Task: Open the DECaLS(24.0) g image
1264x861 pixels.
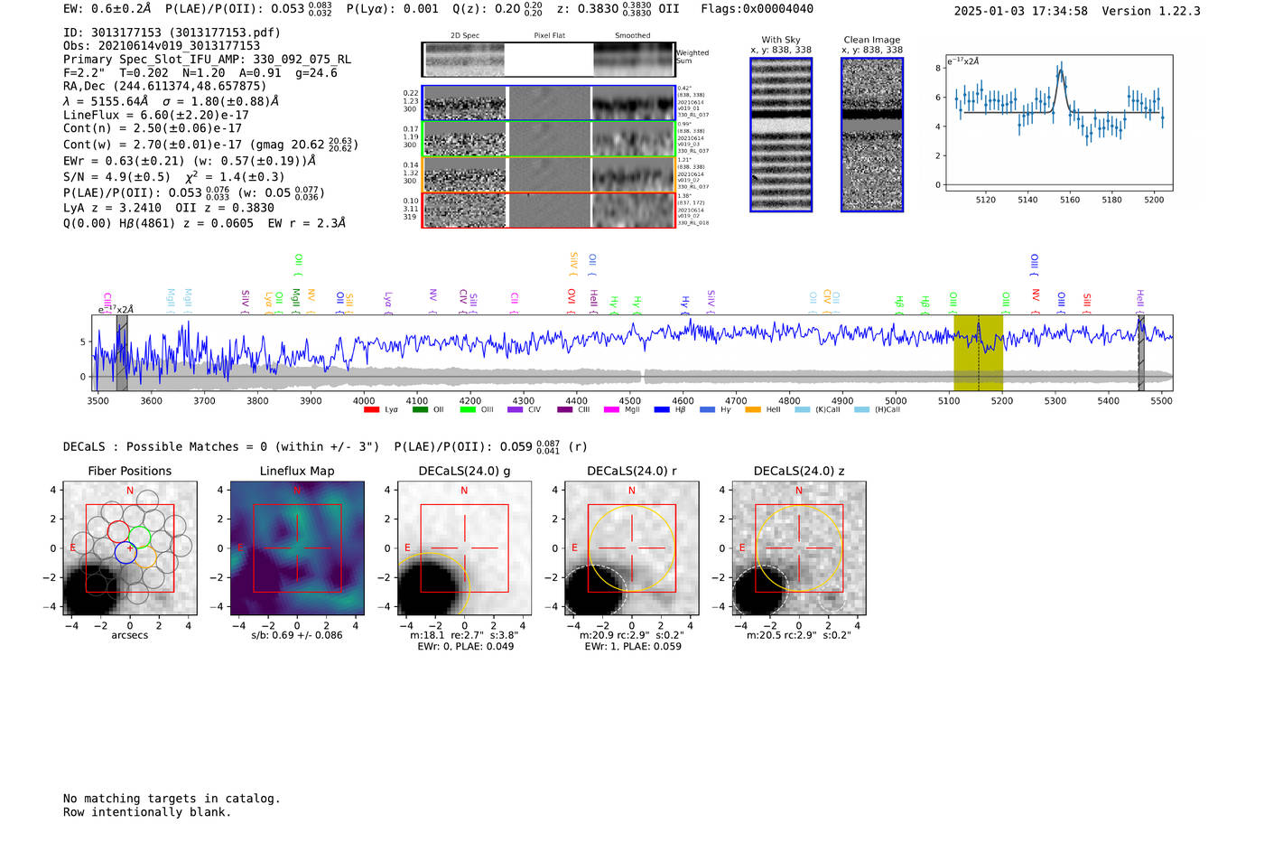Action: click(x=464, y=548)
